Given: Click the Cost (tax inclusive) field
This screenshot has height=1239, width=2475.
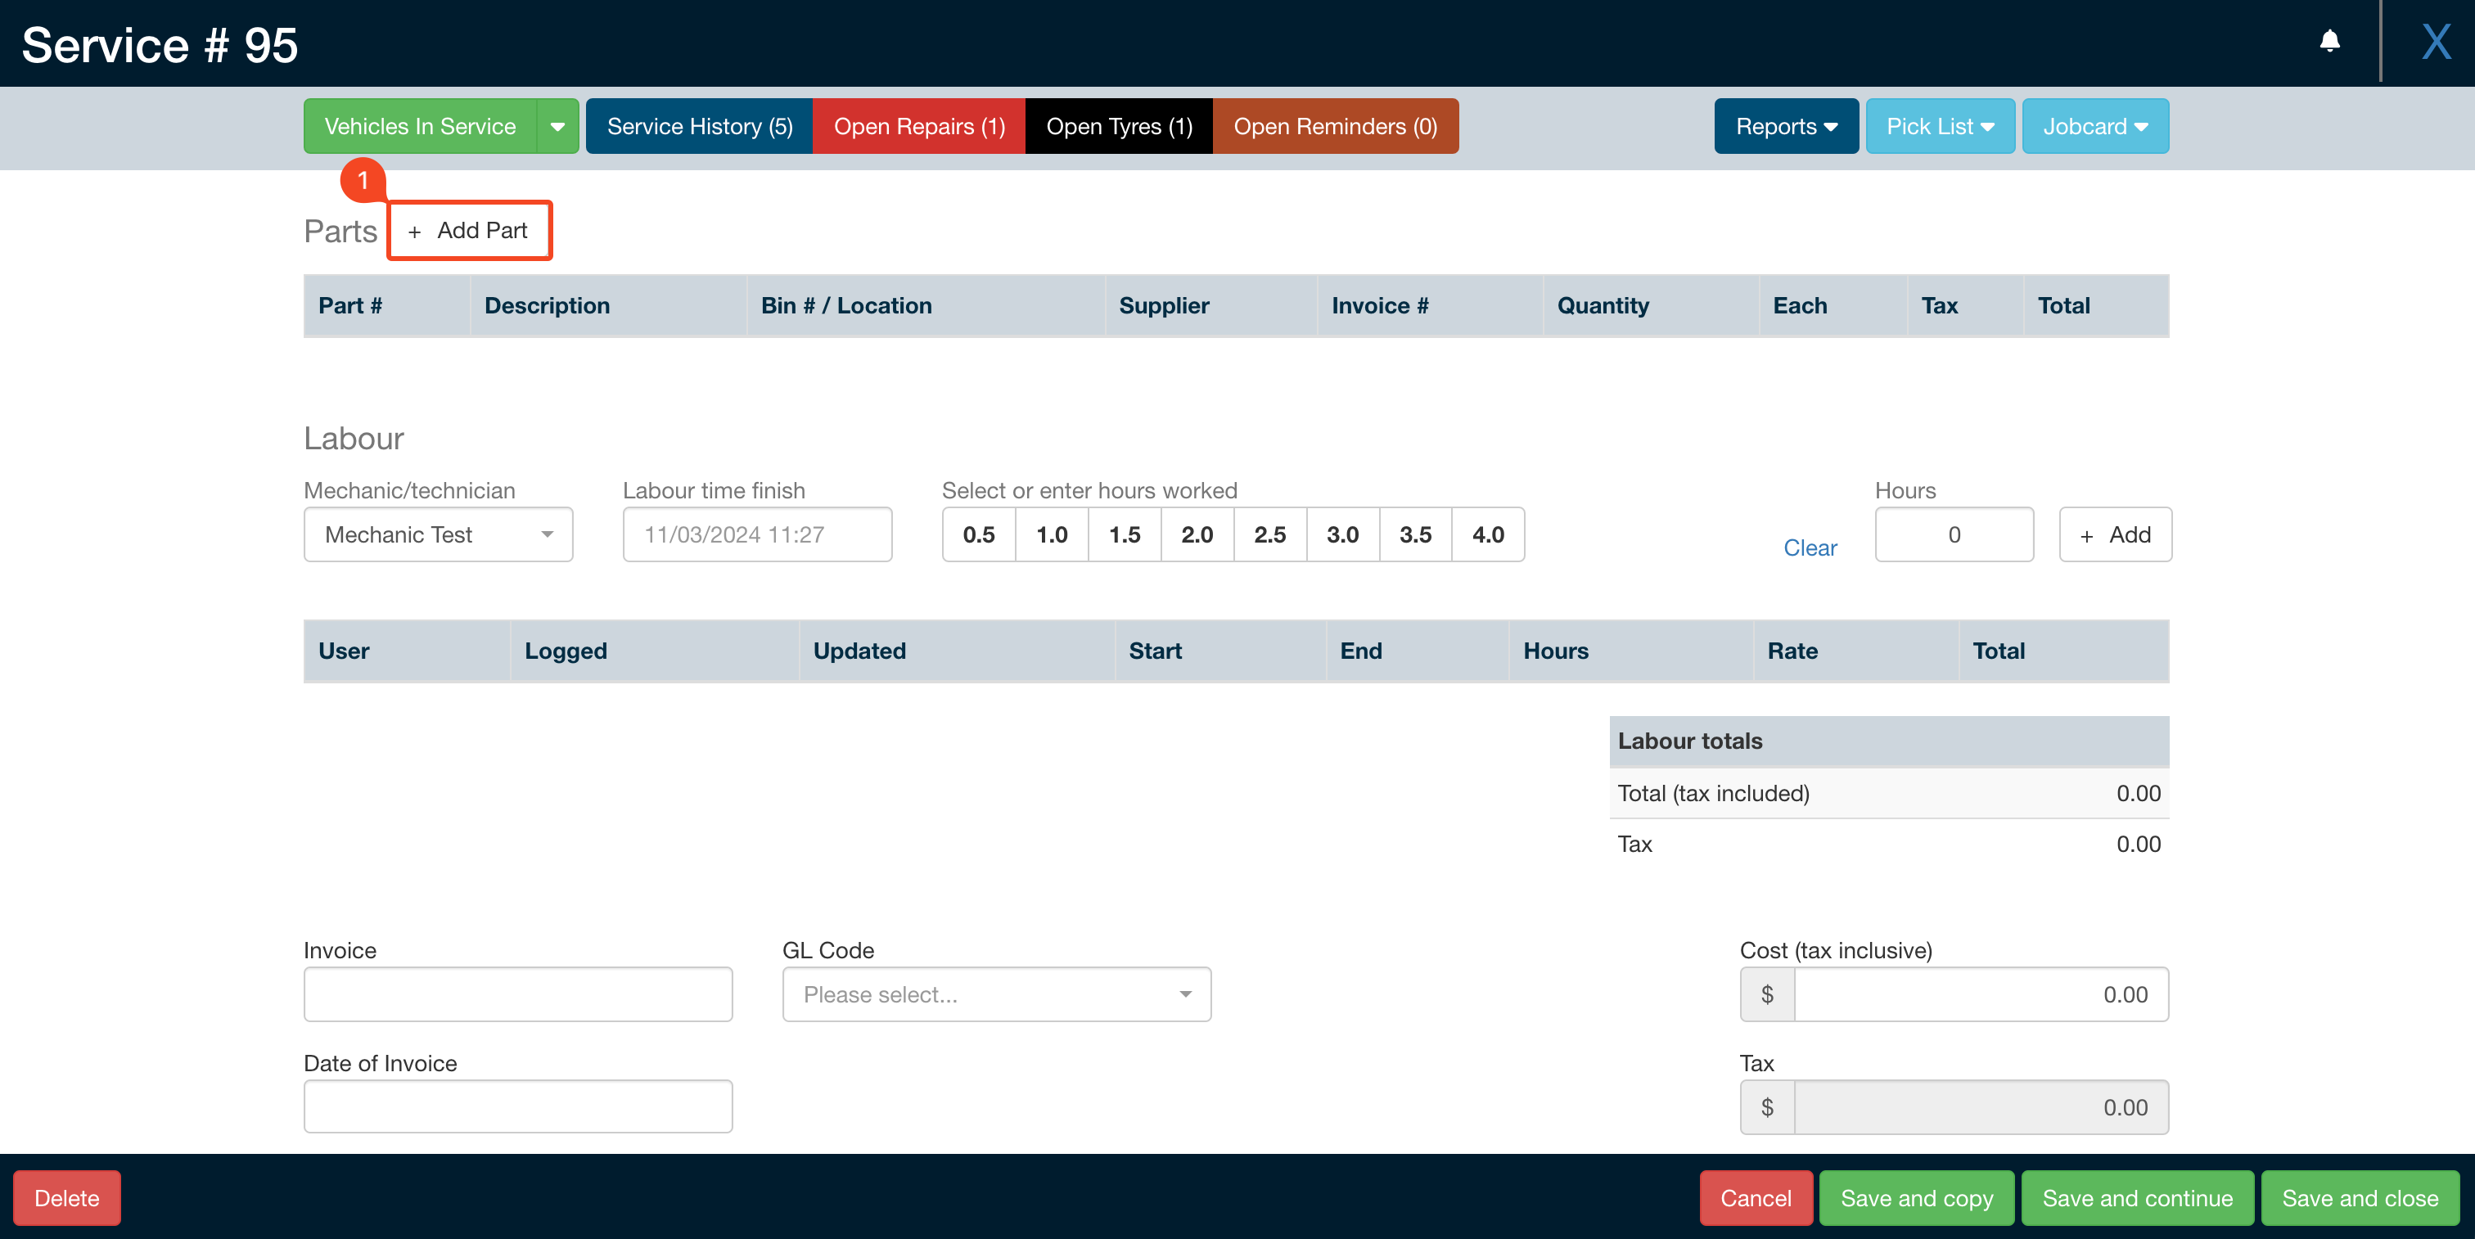Looking at the screenshot, I should (x=1981, y=994).
